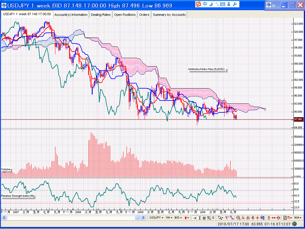
Task: Click the horizontal scrollbar thumb
Action: click(138, 218)
